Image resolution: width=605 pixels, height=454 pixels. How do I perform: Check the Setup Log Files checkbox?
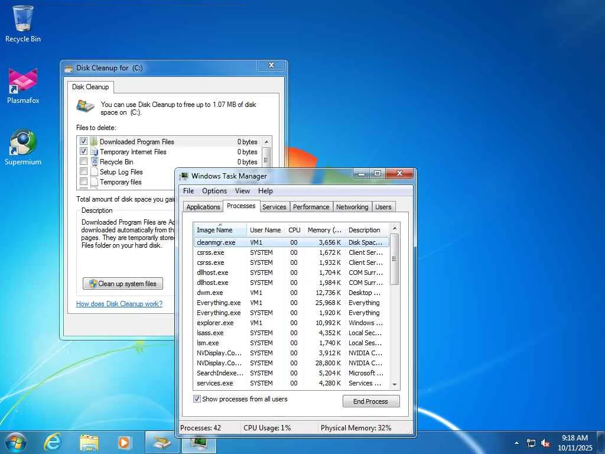[84, 172]
